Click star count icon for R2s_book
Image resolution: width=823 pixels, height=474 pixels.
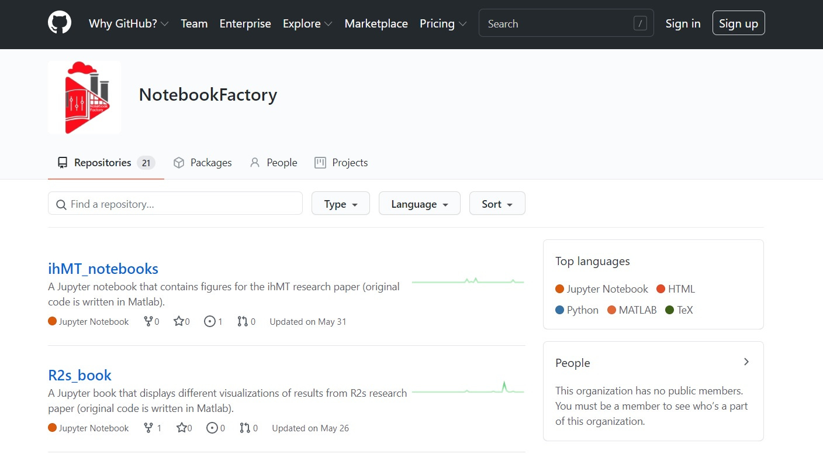tap(184, 428)
